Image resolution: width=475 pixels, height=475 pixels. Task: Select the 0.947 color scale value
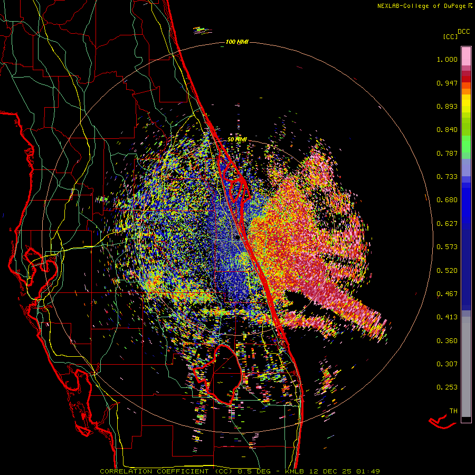[x=447, y=83]
